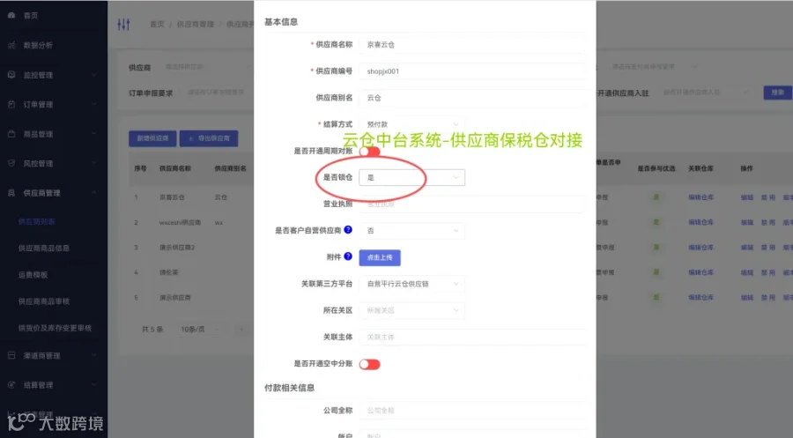Screen dimensions: 793x438
Task: Click help icon next to 附件 label
Action: point(348,256)
